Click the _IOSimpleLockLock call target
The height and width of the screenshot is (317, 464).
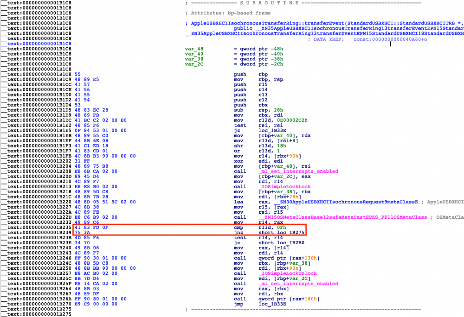(x=285, y=187)
